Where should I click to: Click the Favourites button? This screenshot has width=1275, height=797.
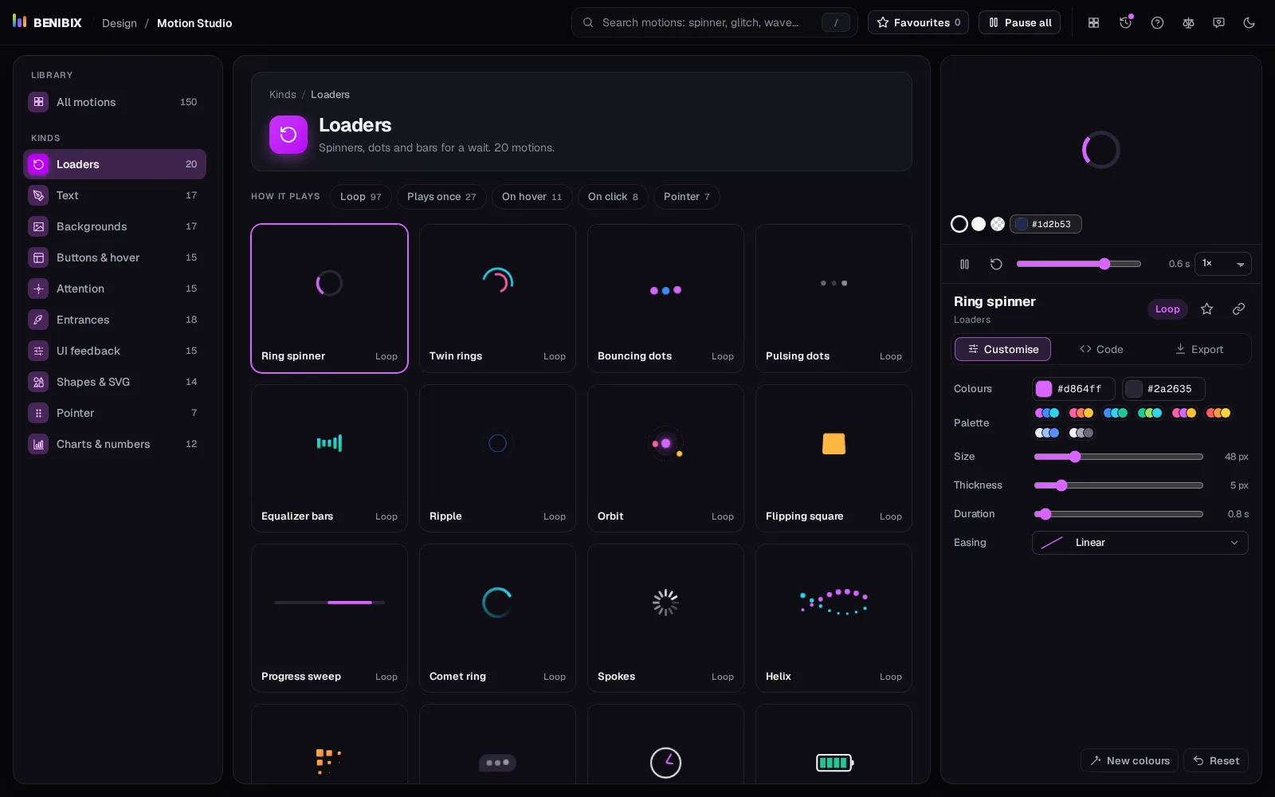coord(918,22)
